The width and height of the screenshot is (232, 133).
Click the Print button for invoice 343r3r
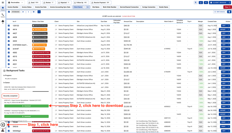coord(223,126)
